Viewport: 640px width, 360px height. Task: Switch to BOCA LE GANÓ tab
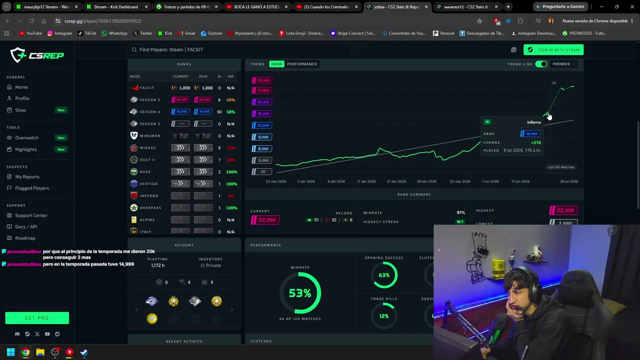[256, 7]
